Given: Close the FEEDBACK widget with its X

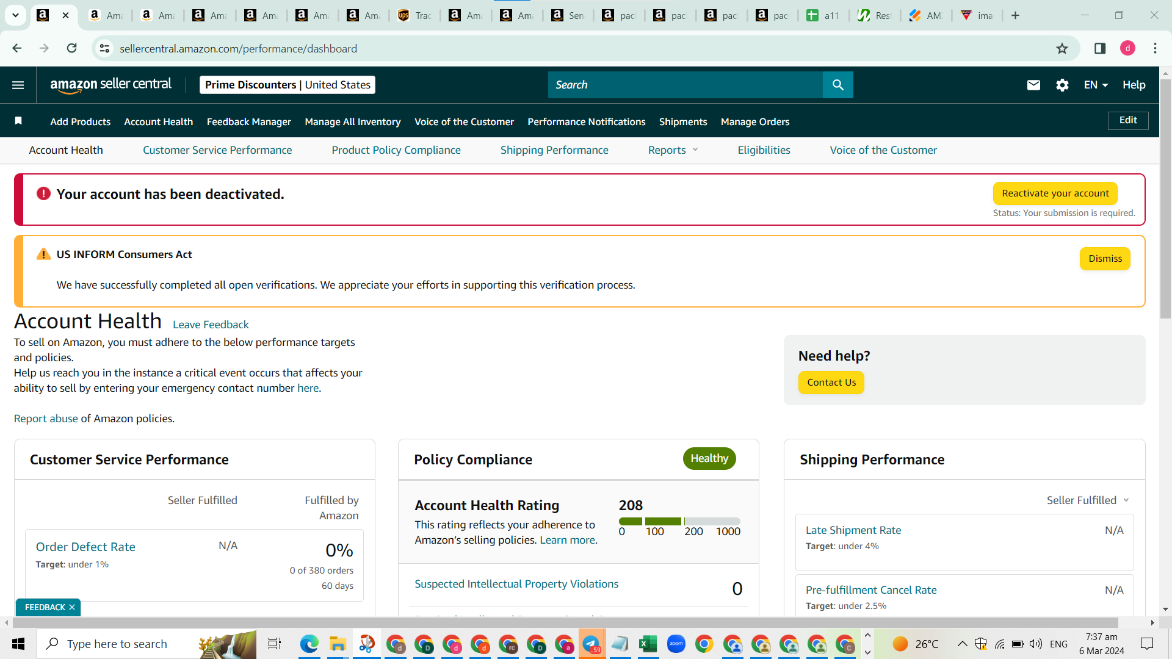Looking at the screenshot, I should click(x=72, y=607).
